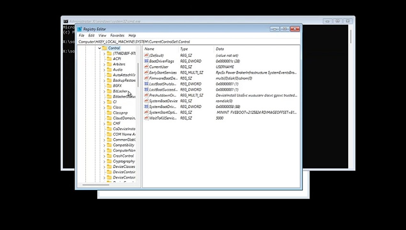Click the CrashControl folder icon
Screen dimensions: 406x230
tap(109, 156)
